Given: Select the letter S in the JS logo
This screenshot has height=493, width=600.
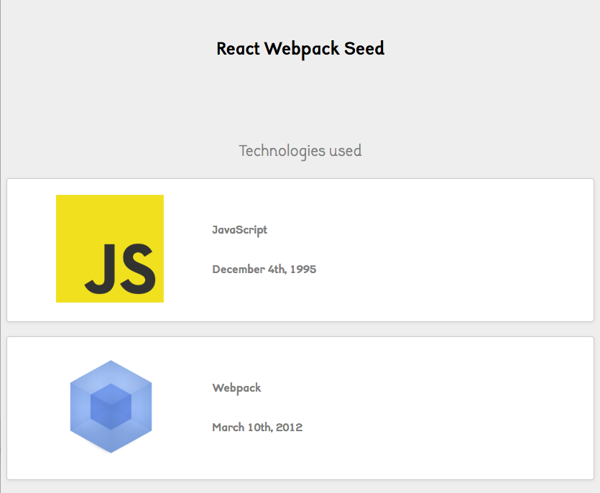Looking at the screenshot, I should (x=138, y=269).
